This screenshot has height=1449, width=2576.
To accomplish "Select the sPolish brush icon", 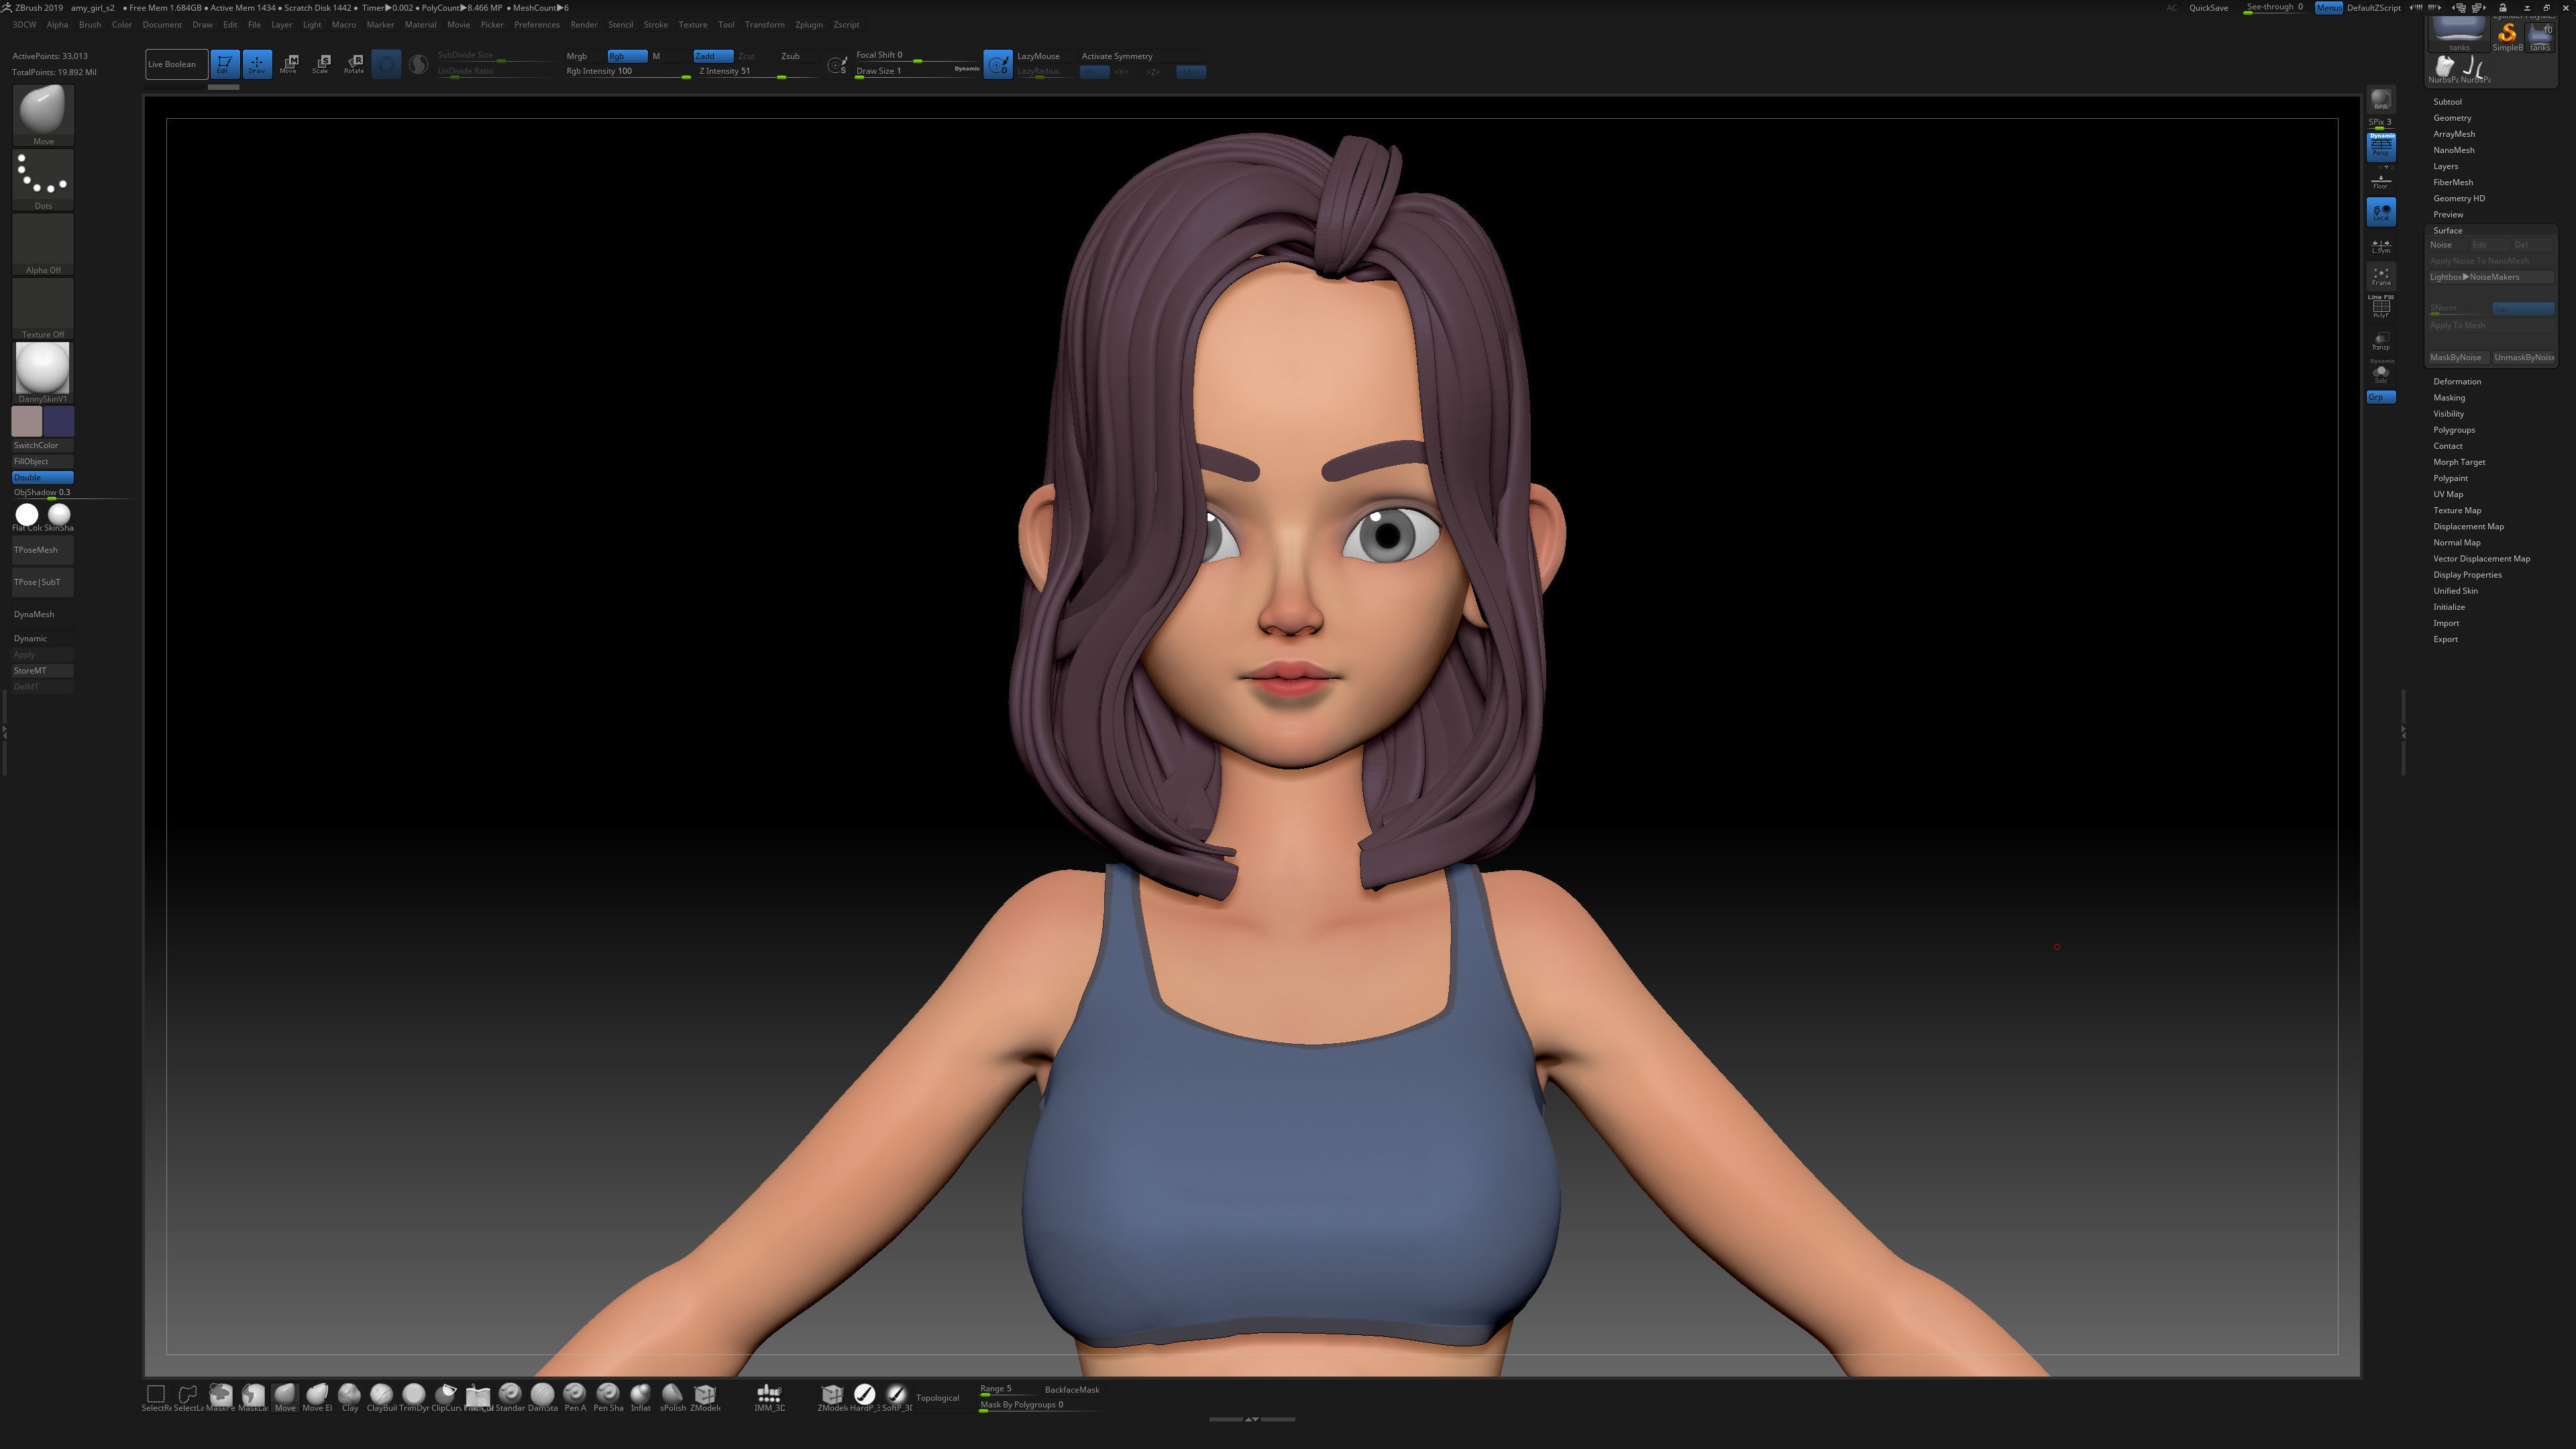I will [672, 1397].
